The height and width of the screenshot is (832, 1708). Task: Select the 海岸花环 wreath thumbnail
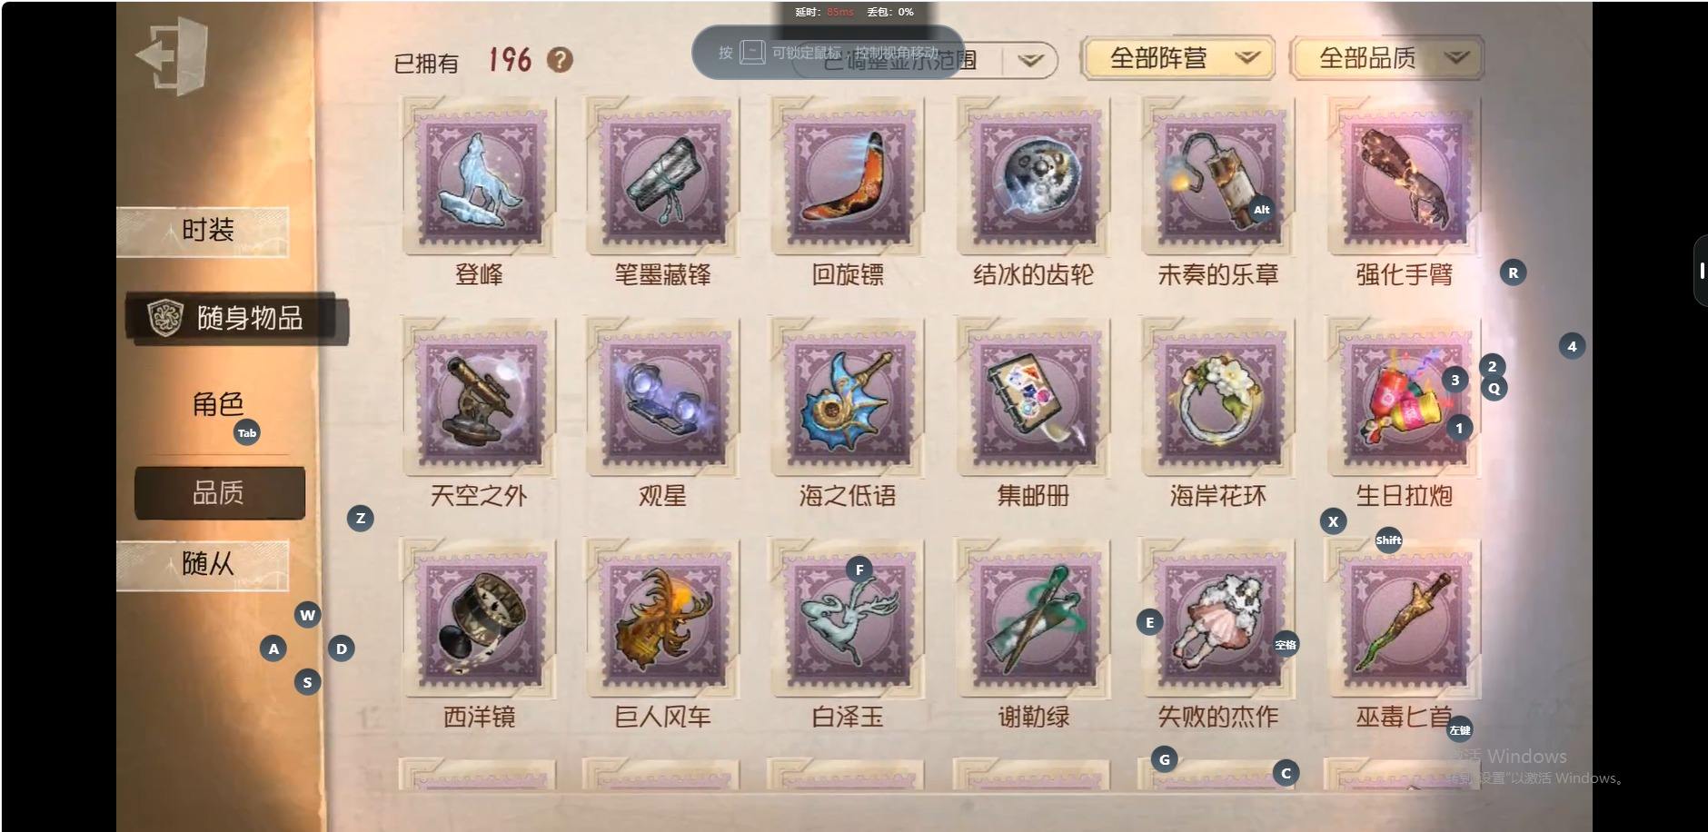coord(1218,396)
